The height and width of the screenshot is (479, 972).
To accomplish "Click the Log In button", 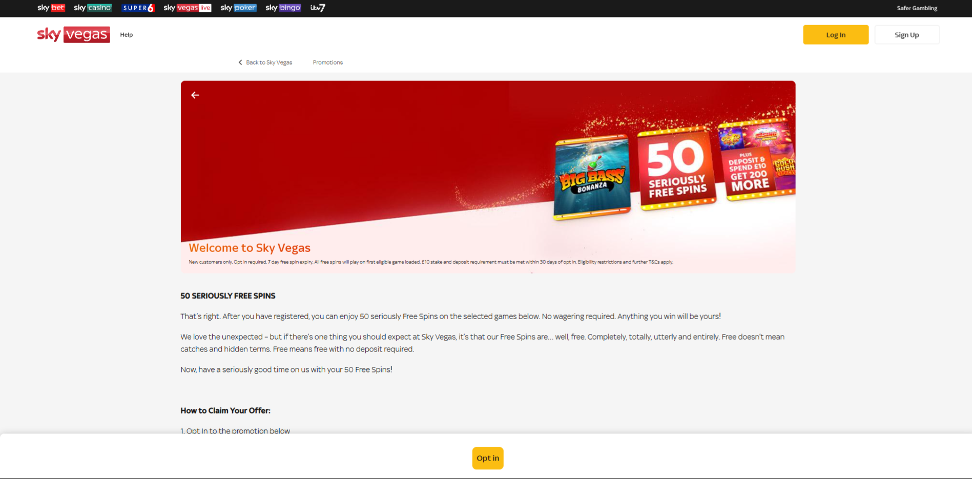I will (x=836, y=35).
